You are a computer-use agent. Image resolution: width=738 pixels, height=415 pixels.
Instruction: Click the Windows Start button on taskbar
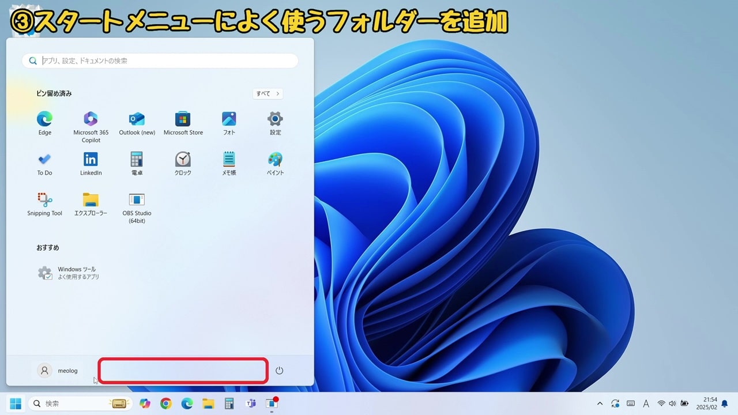16,403
